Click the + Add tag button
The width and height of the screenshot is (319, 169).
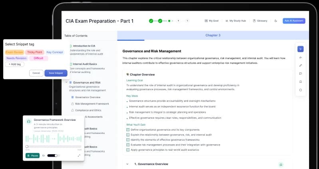coord(15,64)
